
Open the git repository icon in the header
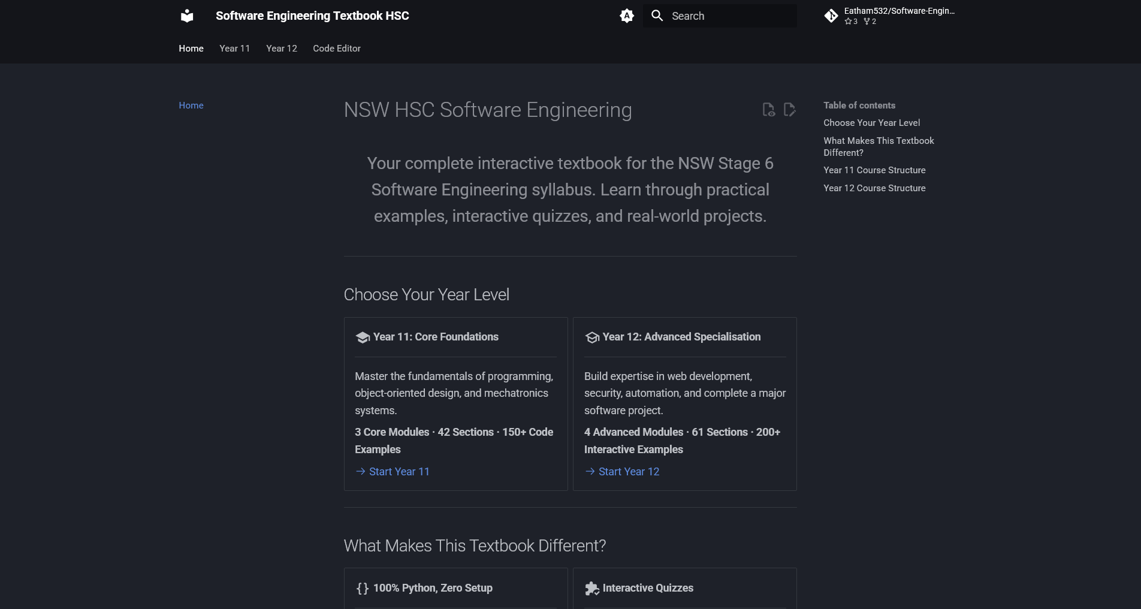click(831, 16)
